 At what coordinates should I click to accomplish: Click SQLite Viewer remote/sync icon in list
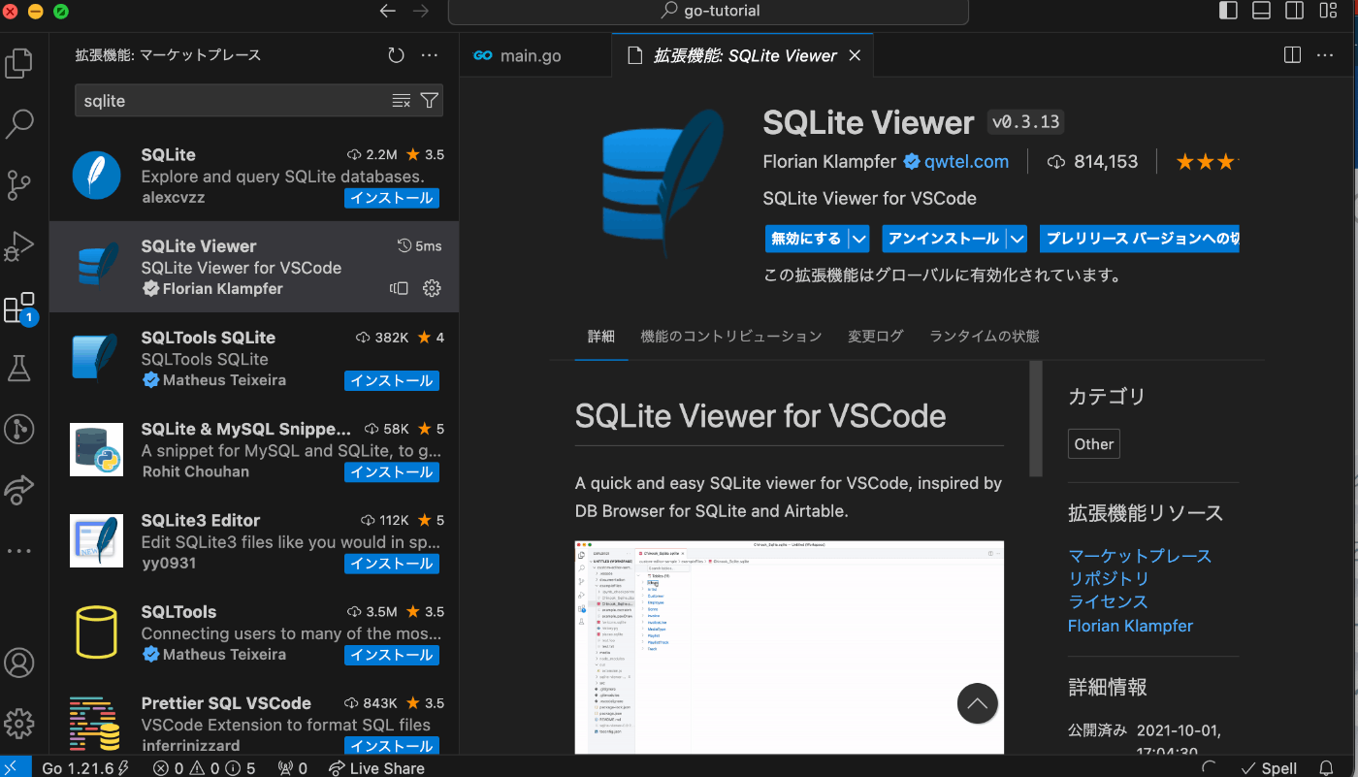(x=399, y=288)
